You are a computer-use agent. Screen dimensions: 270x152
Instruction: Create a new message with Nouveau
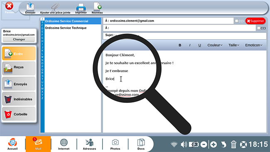pyautogui.click(x=97, y=8)
